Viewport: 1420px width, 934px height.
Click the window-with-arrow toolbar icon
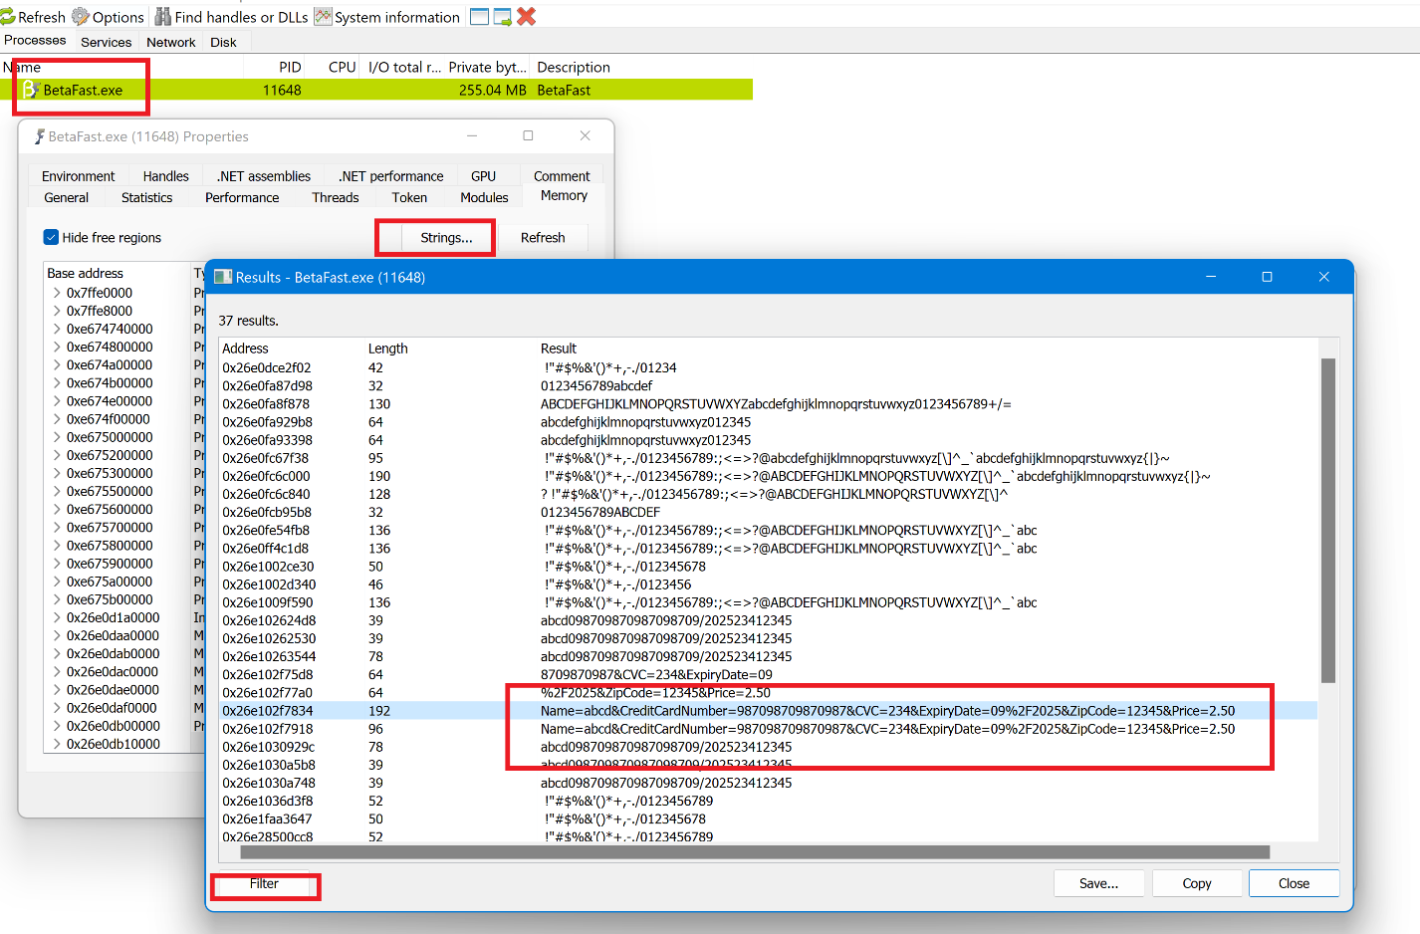502,16
